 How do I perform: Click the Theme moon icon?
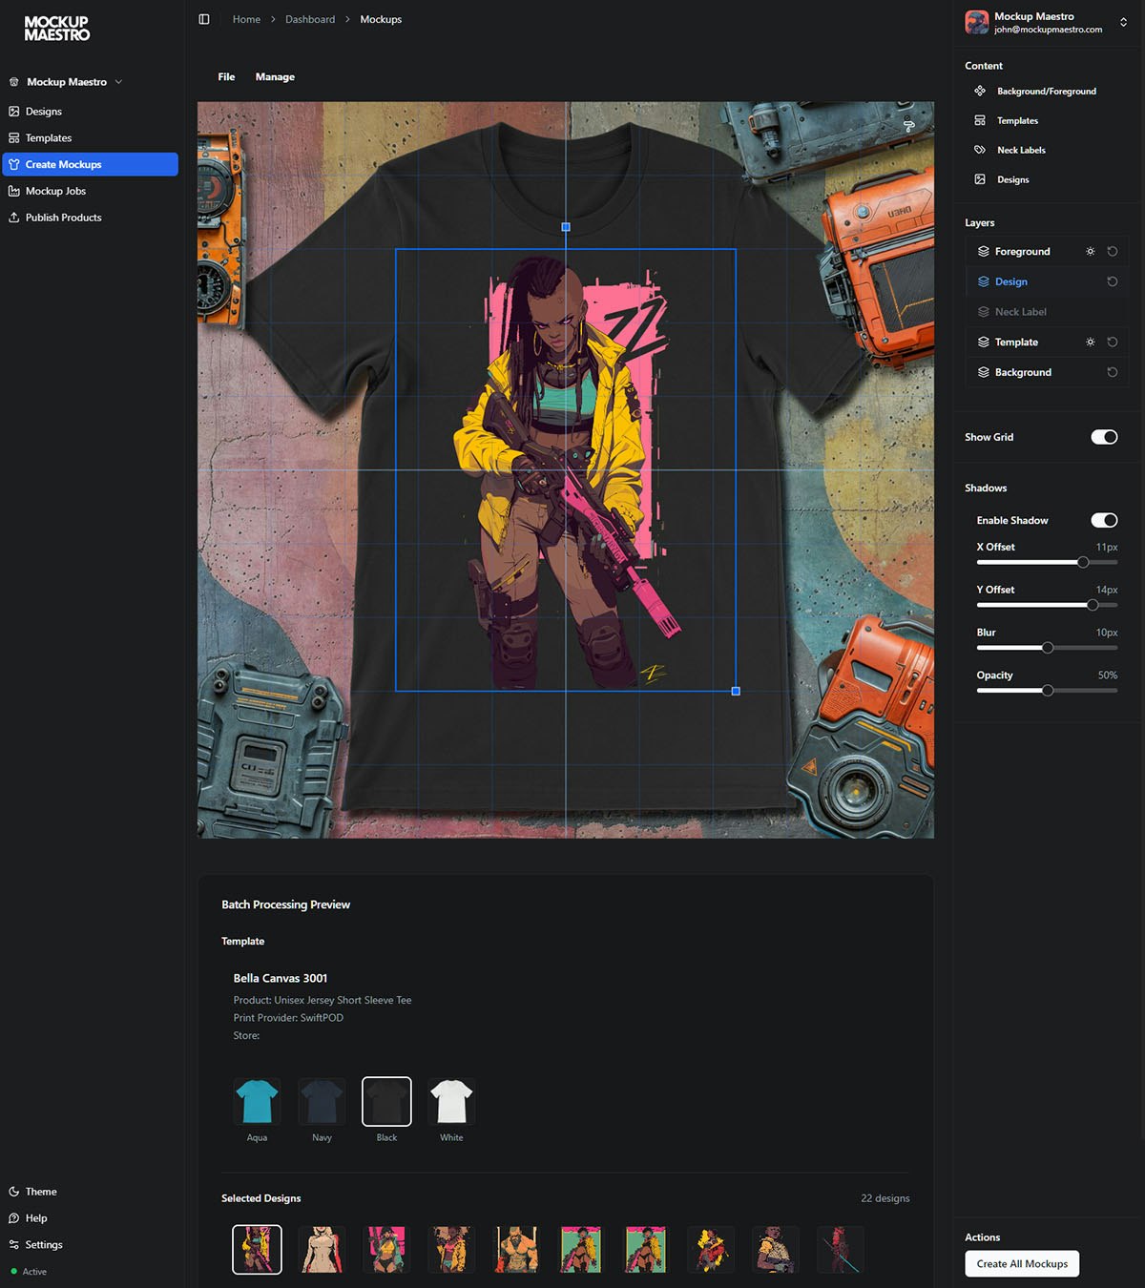click(x=14, y=1192)
